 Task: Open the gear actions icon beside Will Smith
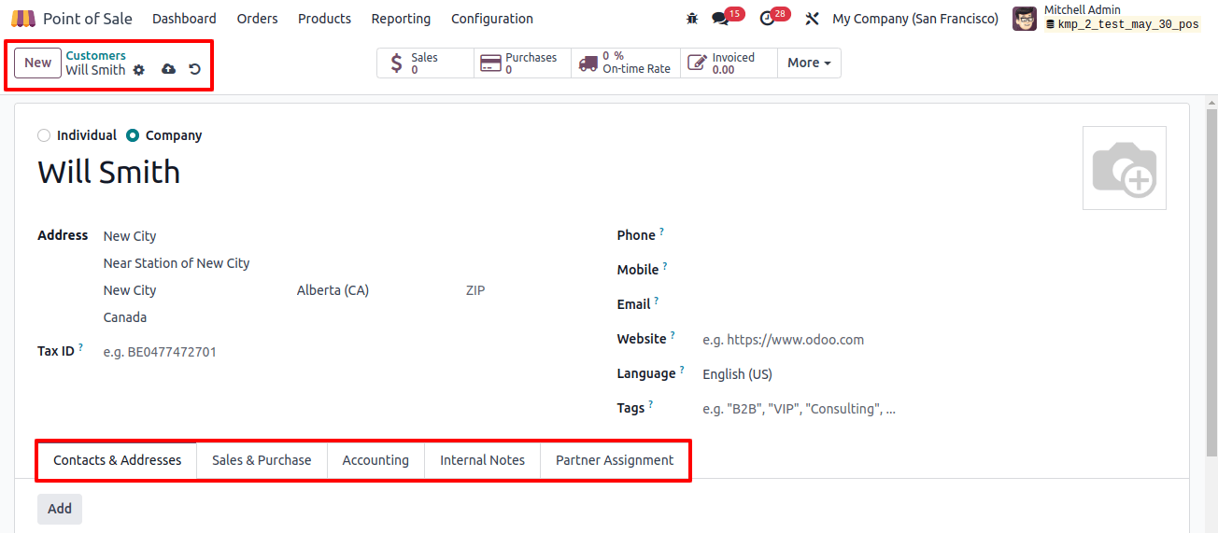pos(139,70)
